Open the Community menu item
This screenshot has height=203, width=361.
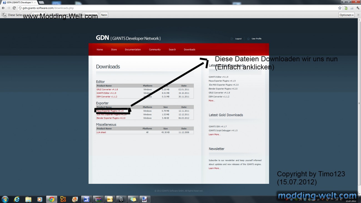pos(155,49)
